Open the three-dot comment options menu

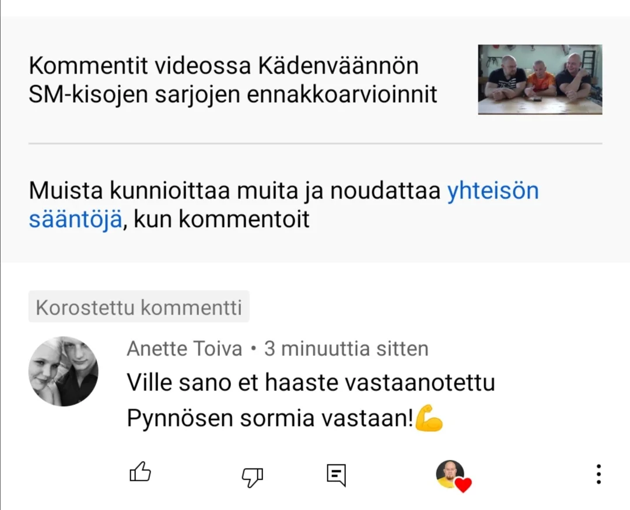click(598, 474)
